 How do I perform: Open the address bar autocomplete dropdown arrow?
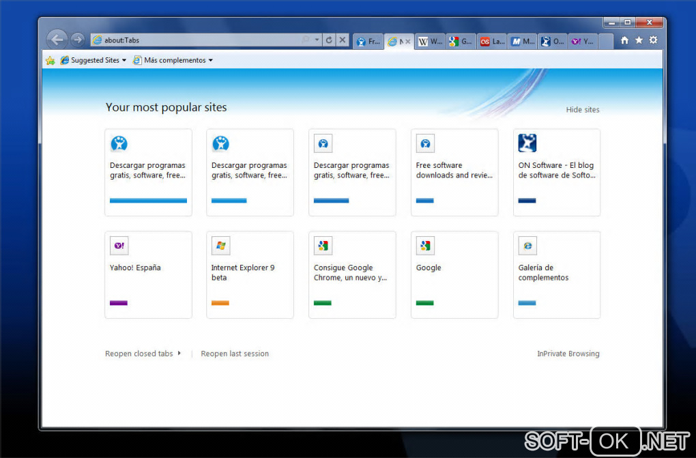(317, 40)
